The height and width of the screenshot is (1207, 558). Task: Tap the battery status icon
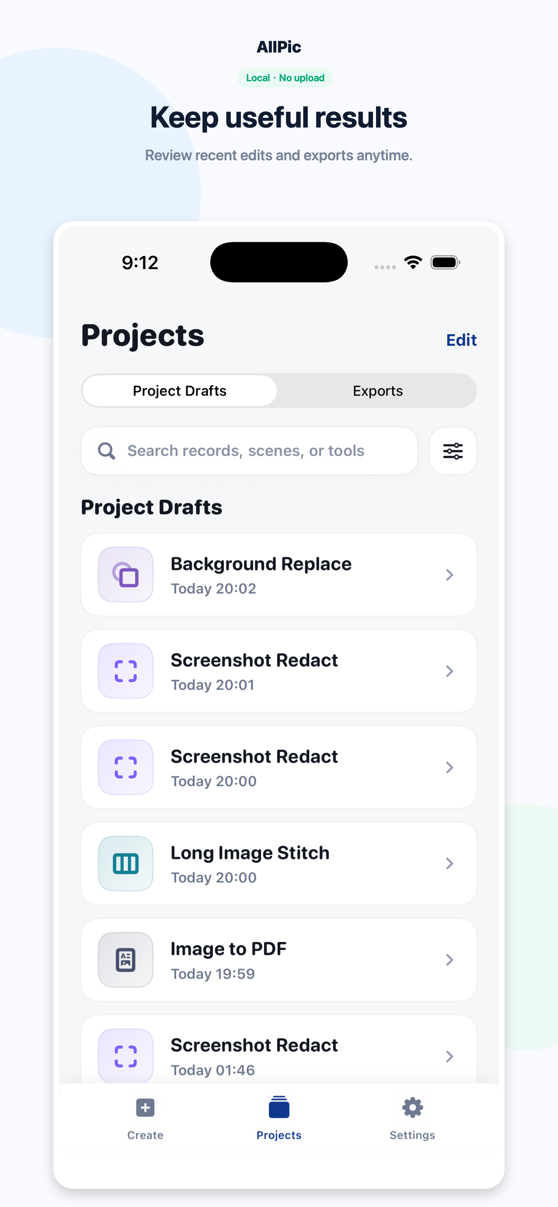coord(446,262)
